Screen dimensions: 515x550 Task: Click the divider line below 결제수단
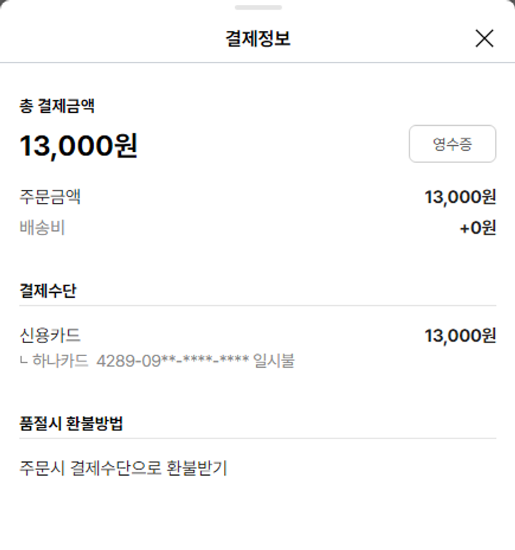(x=257, y=306)
